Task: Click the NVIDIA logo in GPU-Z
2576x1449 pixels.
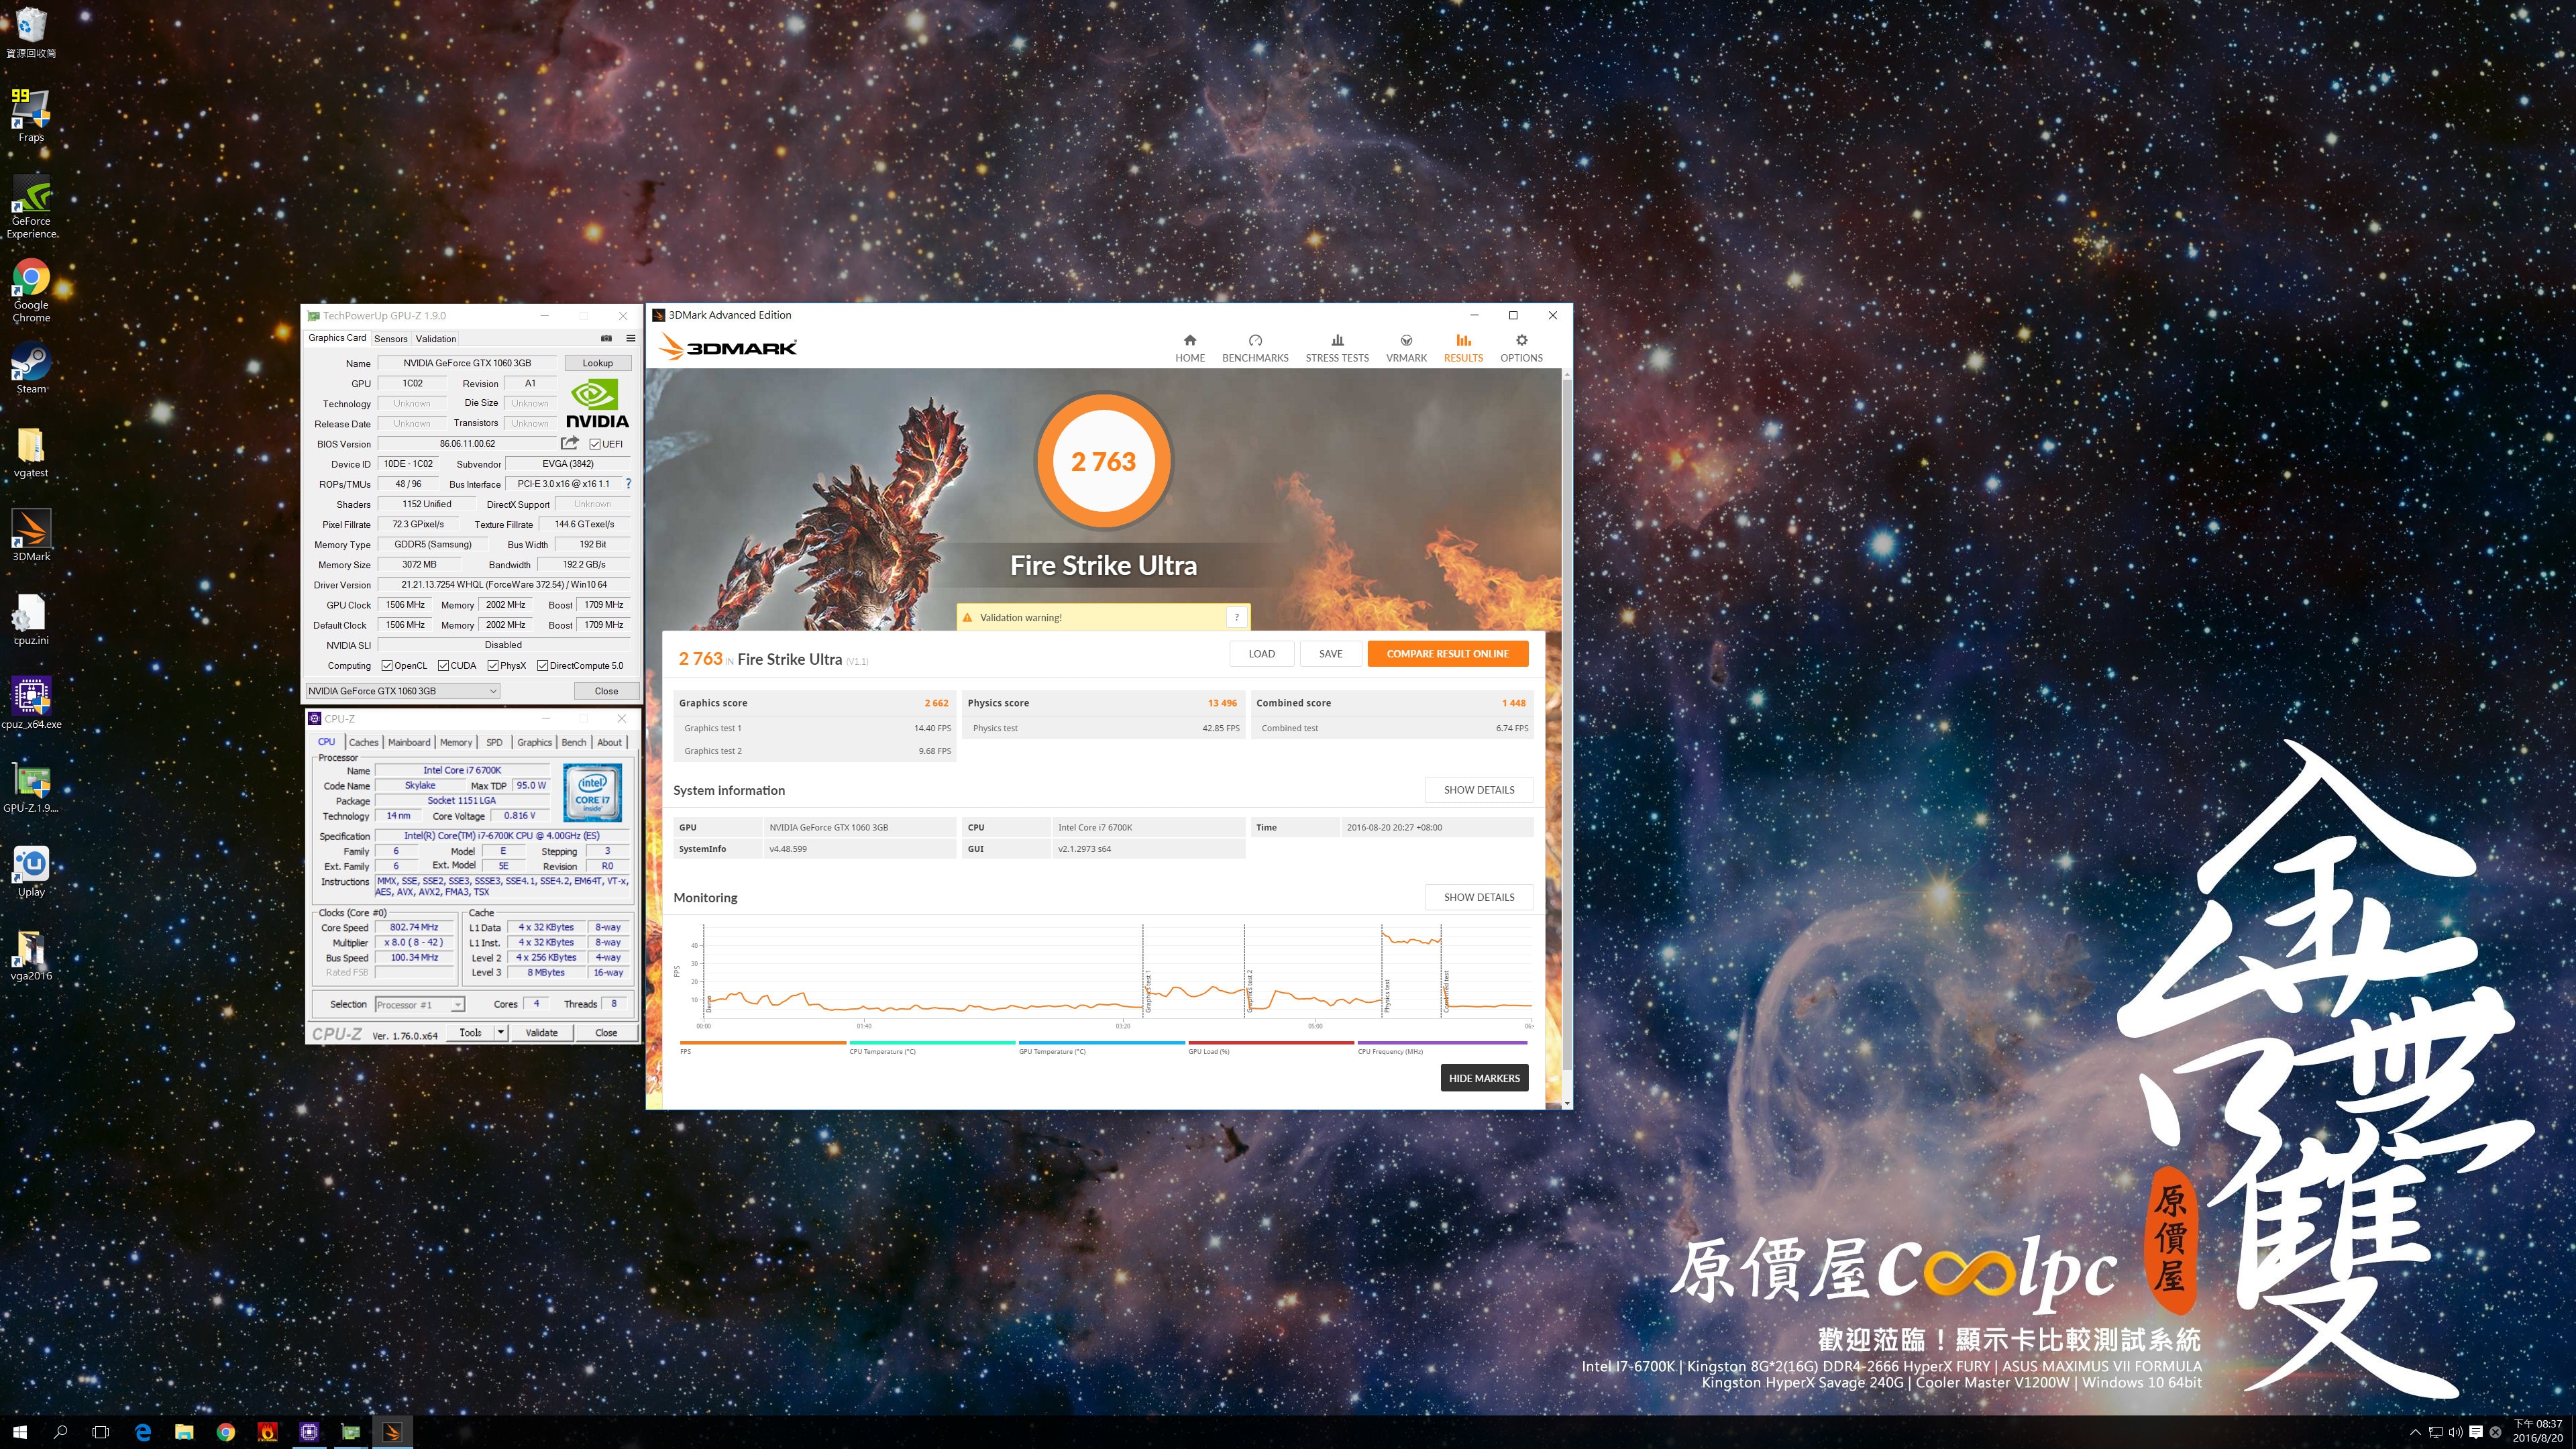Action: tap(597, 403)
